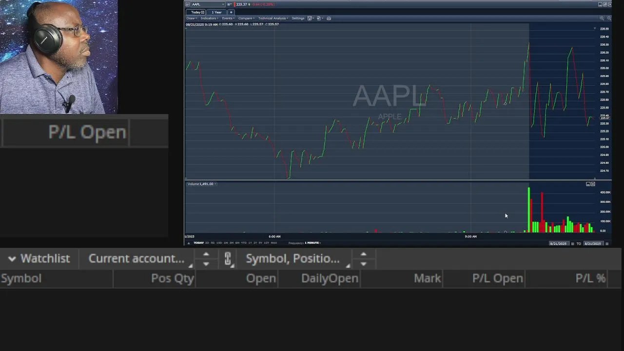Click the print chart icon
Viewport: 624px width, 351px height.
[x=329, y=19]
